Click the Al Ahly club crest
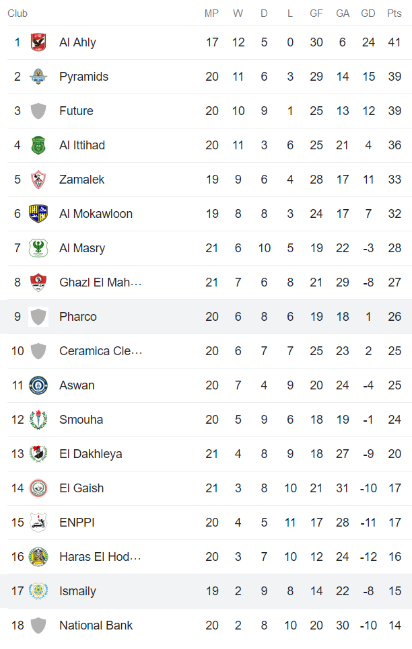The width and height of the screenshot is (412, 649). coord(38,42)
